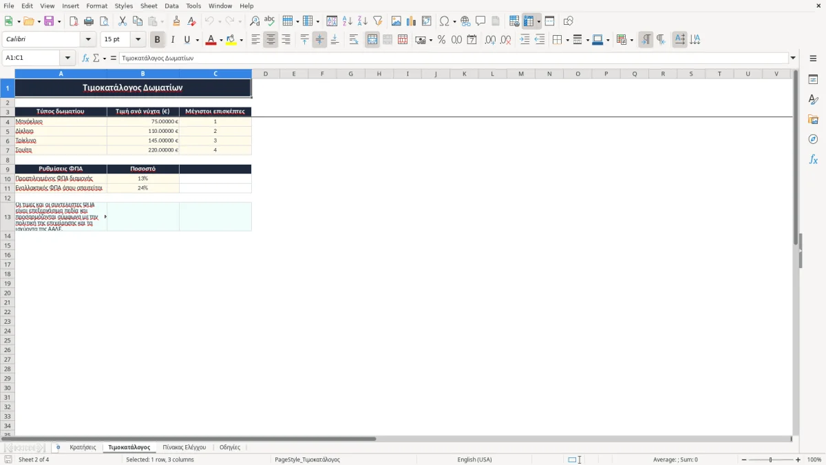Open the sidebar Navigator panel
The image size is (826, 465).
(x=813, y=140)
